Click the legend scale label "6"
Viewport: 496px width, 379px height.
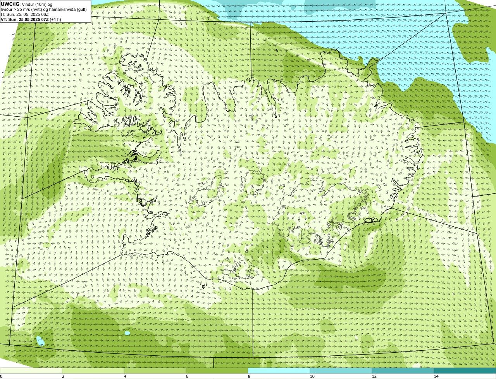coord(187,376)
